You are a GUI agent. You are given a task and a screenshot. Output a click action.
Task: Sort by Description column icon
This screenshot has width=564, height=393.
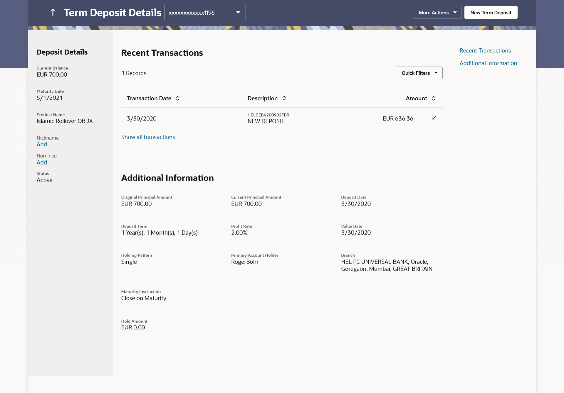coord(284,98)
